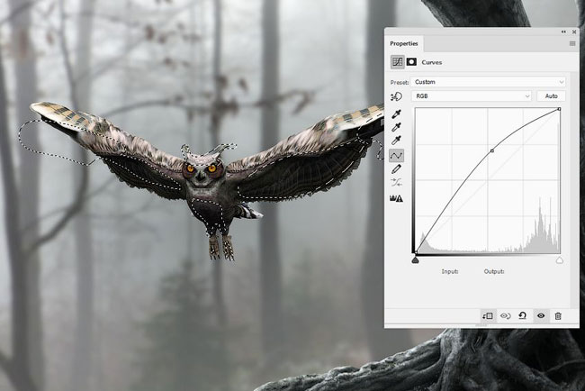Delete the Curves adjustment layer
Viewport: 585px width, 391px height.
coord(558,316)
